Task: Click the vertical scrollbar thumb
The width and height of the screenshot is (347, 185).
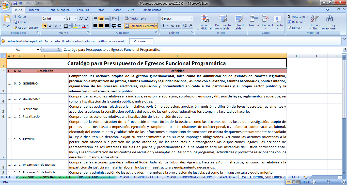Action: [344, 89]
